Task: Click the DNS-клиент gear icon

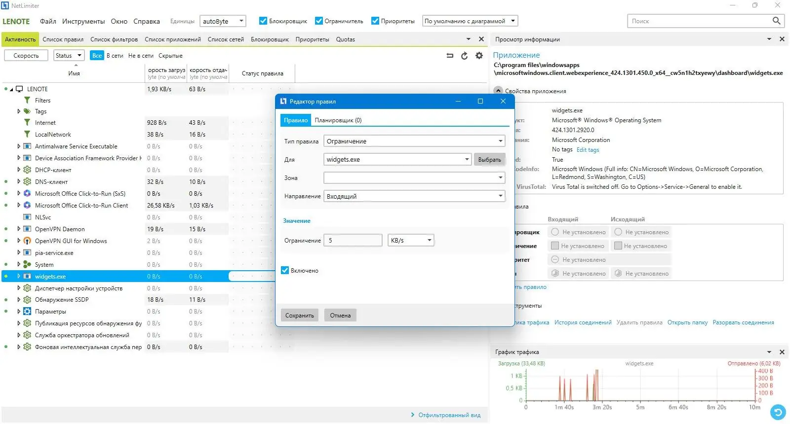Action: (x=27, y=182)
